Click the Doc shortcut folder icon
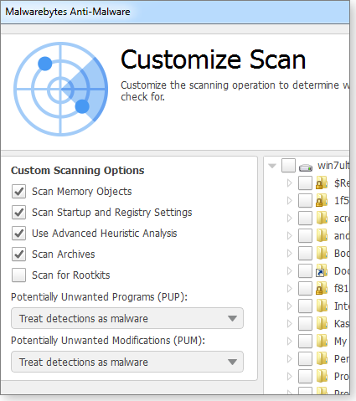Viewport: 356px width, 401px height. coord(322,271)
